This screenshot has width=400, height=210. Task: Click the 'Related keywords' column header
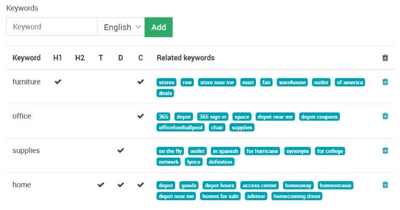[x=185, y=58]
